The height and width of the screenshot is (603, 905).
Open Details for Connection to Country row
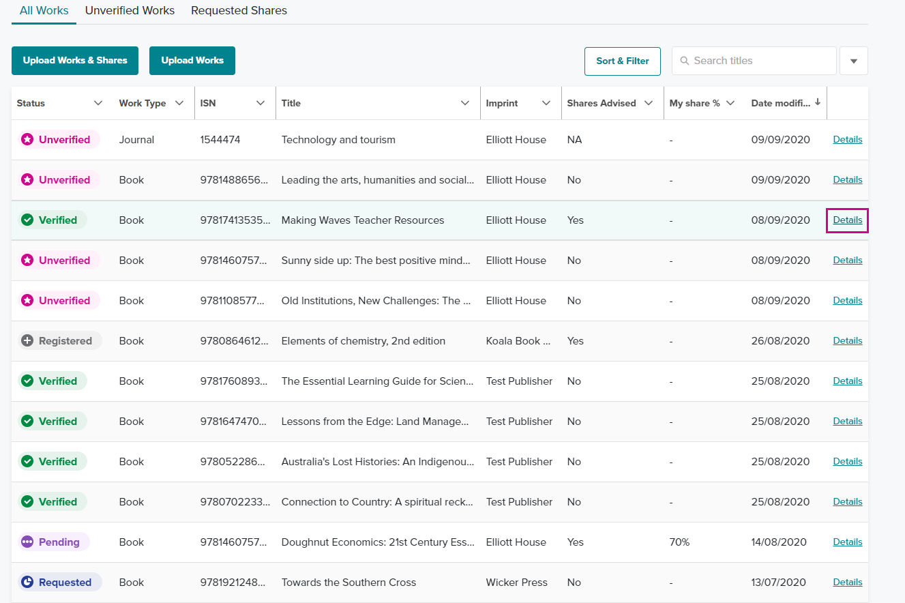(848, 501)
